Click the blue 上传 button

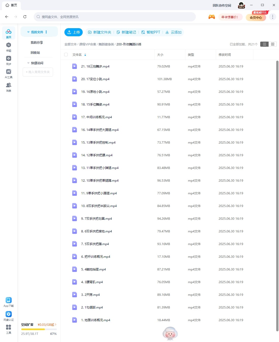click(x=74, y=32)
